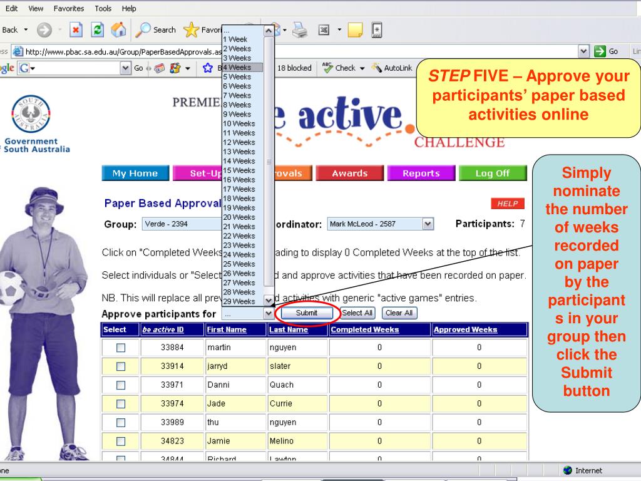This screenshot has width=641, height=481.
Task: Switch to the Awards tab
Action: click(x=350, y=173)
